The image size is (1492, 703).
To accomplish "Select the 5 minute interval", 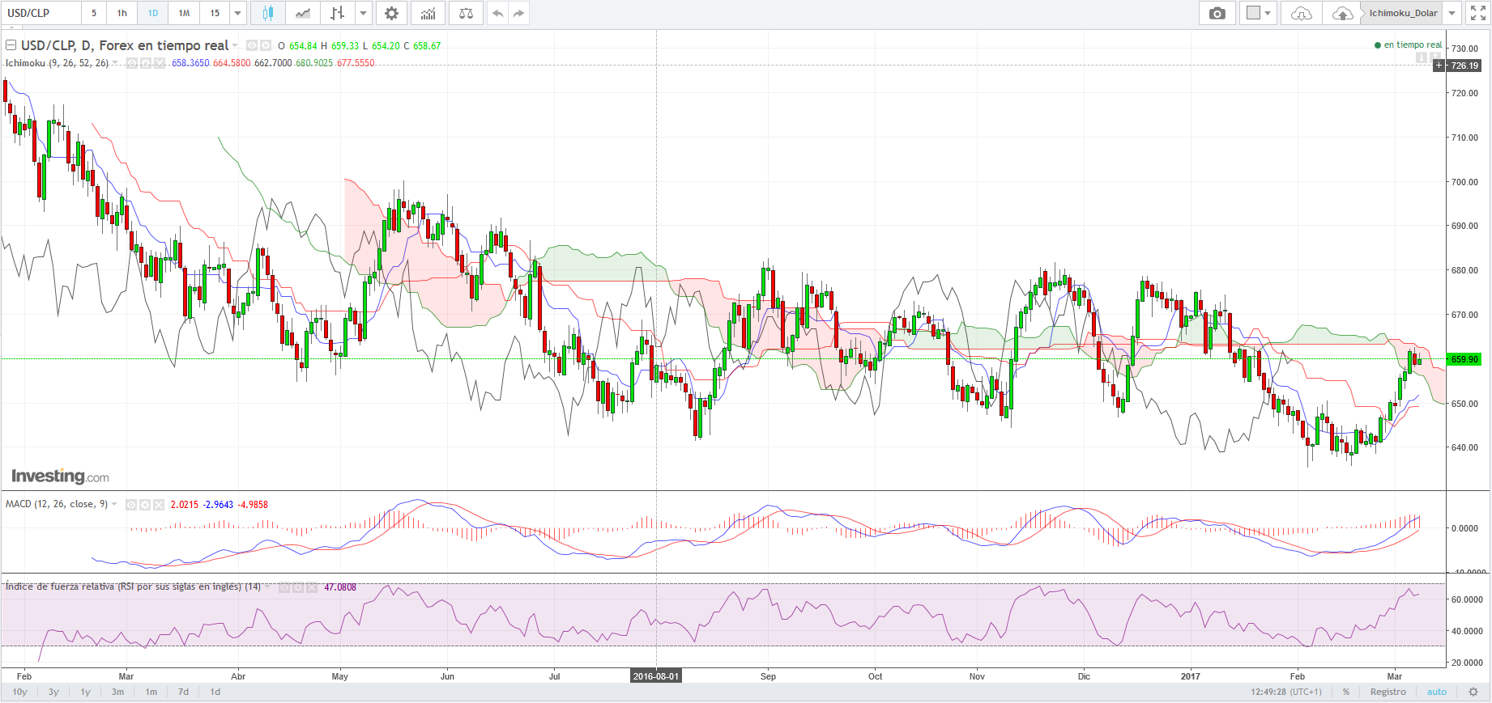I will pos(94,13).
